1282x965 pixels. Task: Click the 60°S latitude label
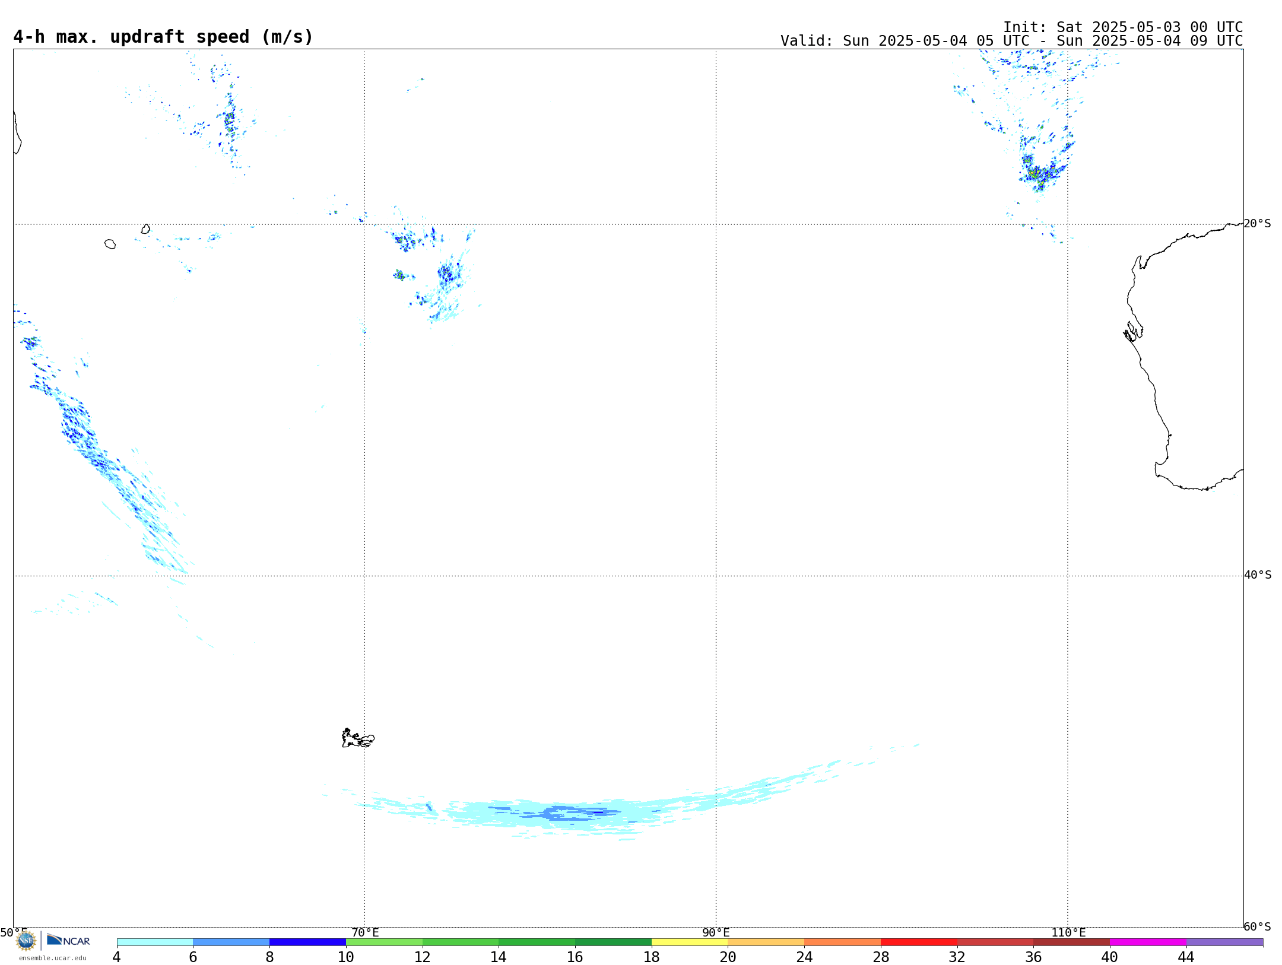tap(1257, 926)
